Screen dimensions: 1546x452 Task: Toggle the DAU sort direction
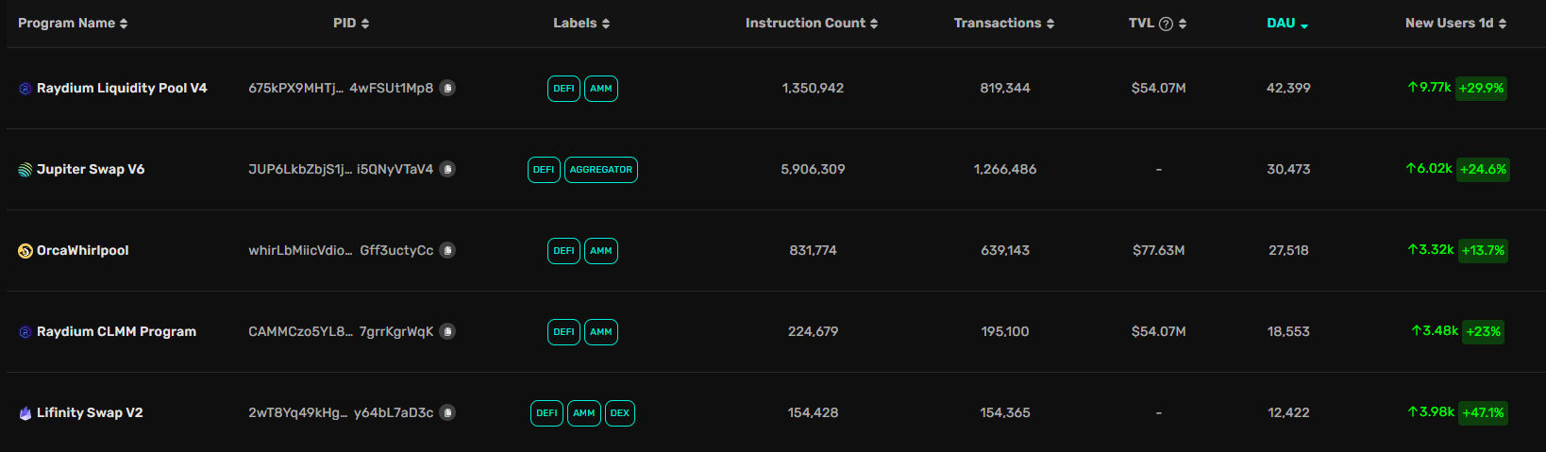[x=1287, y=23]
